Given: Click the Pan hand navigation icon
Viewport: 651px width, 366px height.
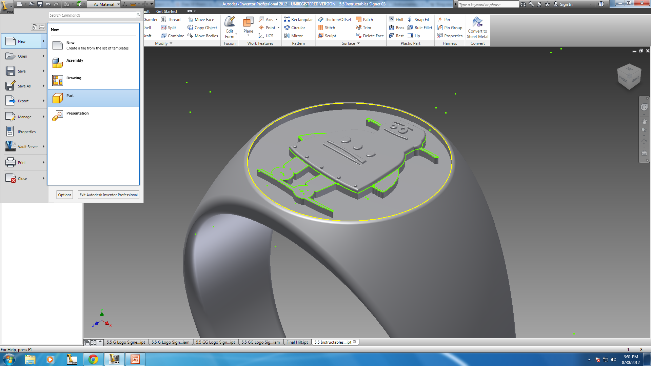Looking at the screenshot, I should [x=644, y=121].
